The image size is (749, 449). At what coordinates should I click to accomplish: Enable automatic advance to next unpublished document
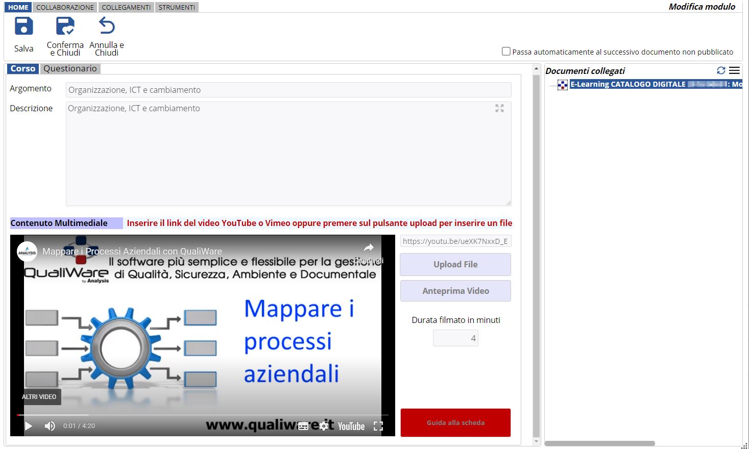(506, 52)
